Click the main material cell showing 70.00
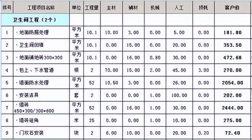 click(111, 70)
